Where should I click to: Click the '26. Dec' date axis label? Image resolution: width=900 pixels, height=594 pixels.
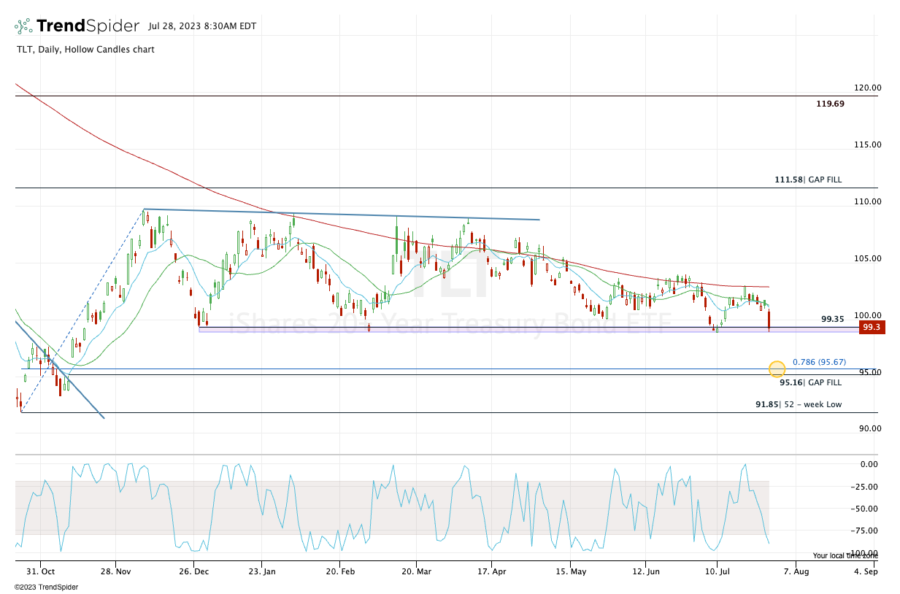pyautogui.click(x=193, y=571)
